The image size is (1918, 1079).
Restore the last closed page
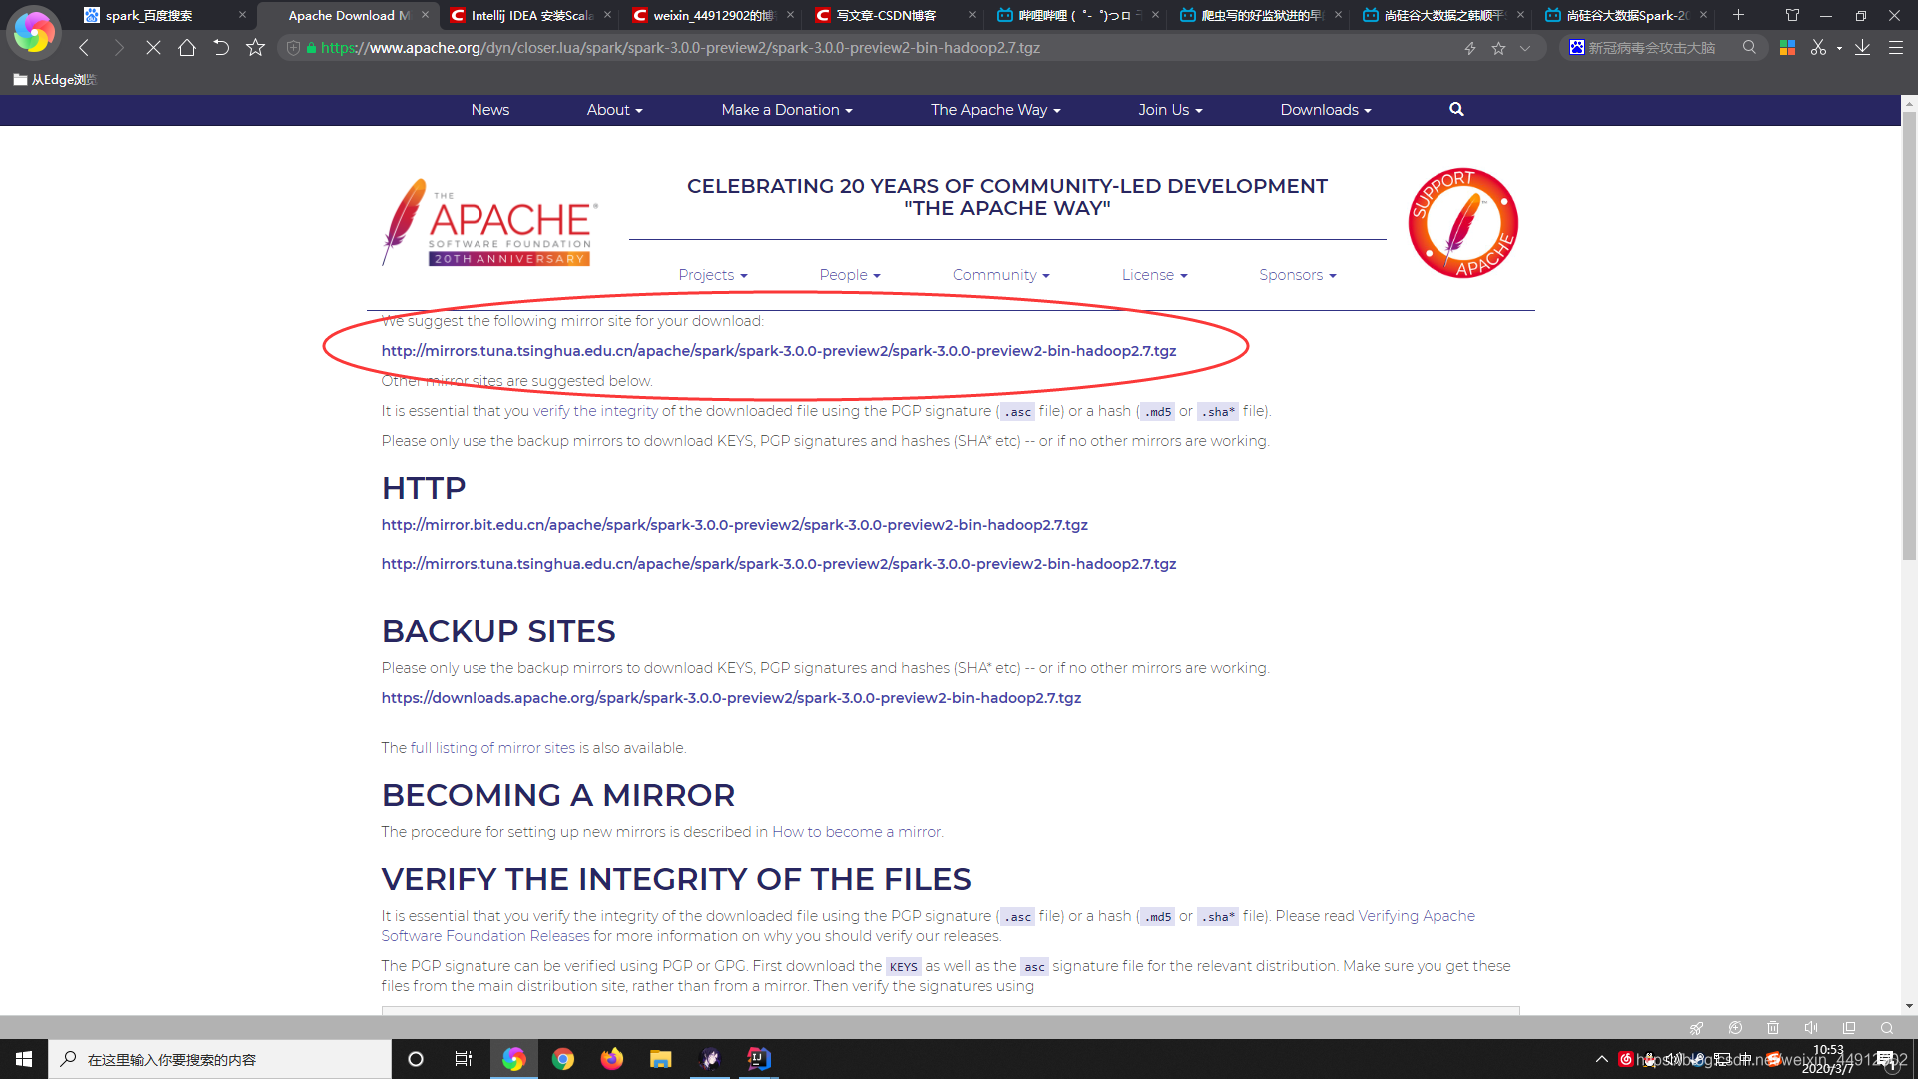click(x=221, y=47)
